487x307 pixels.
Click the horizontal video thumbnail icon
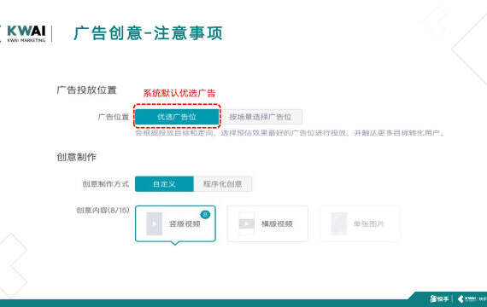pos(247,223)
